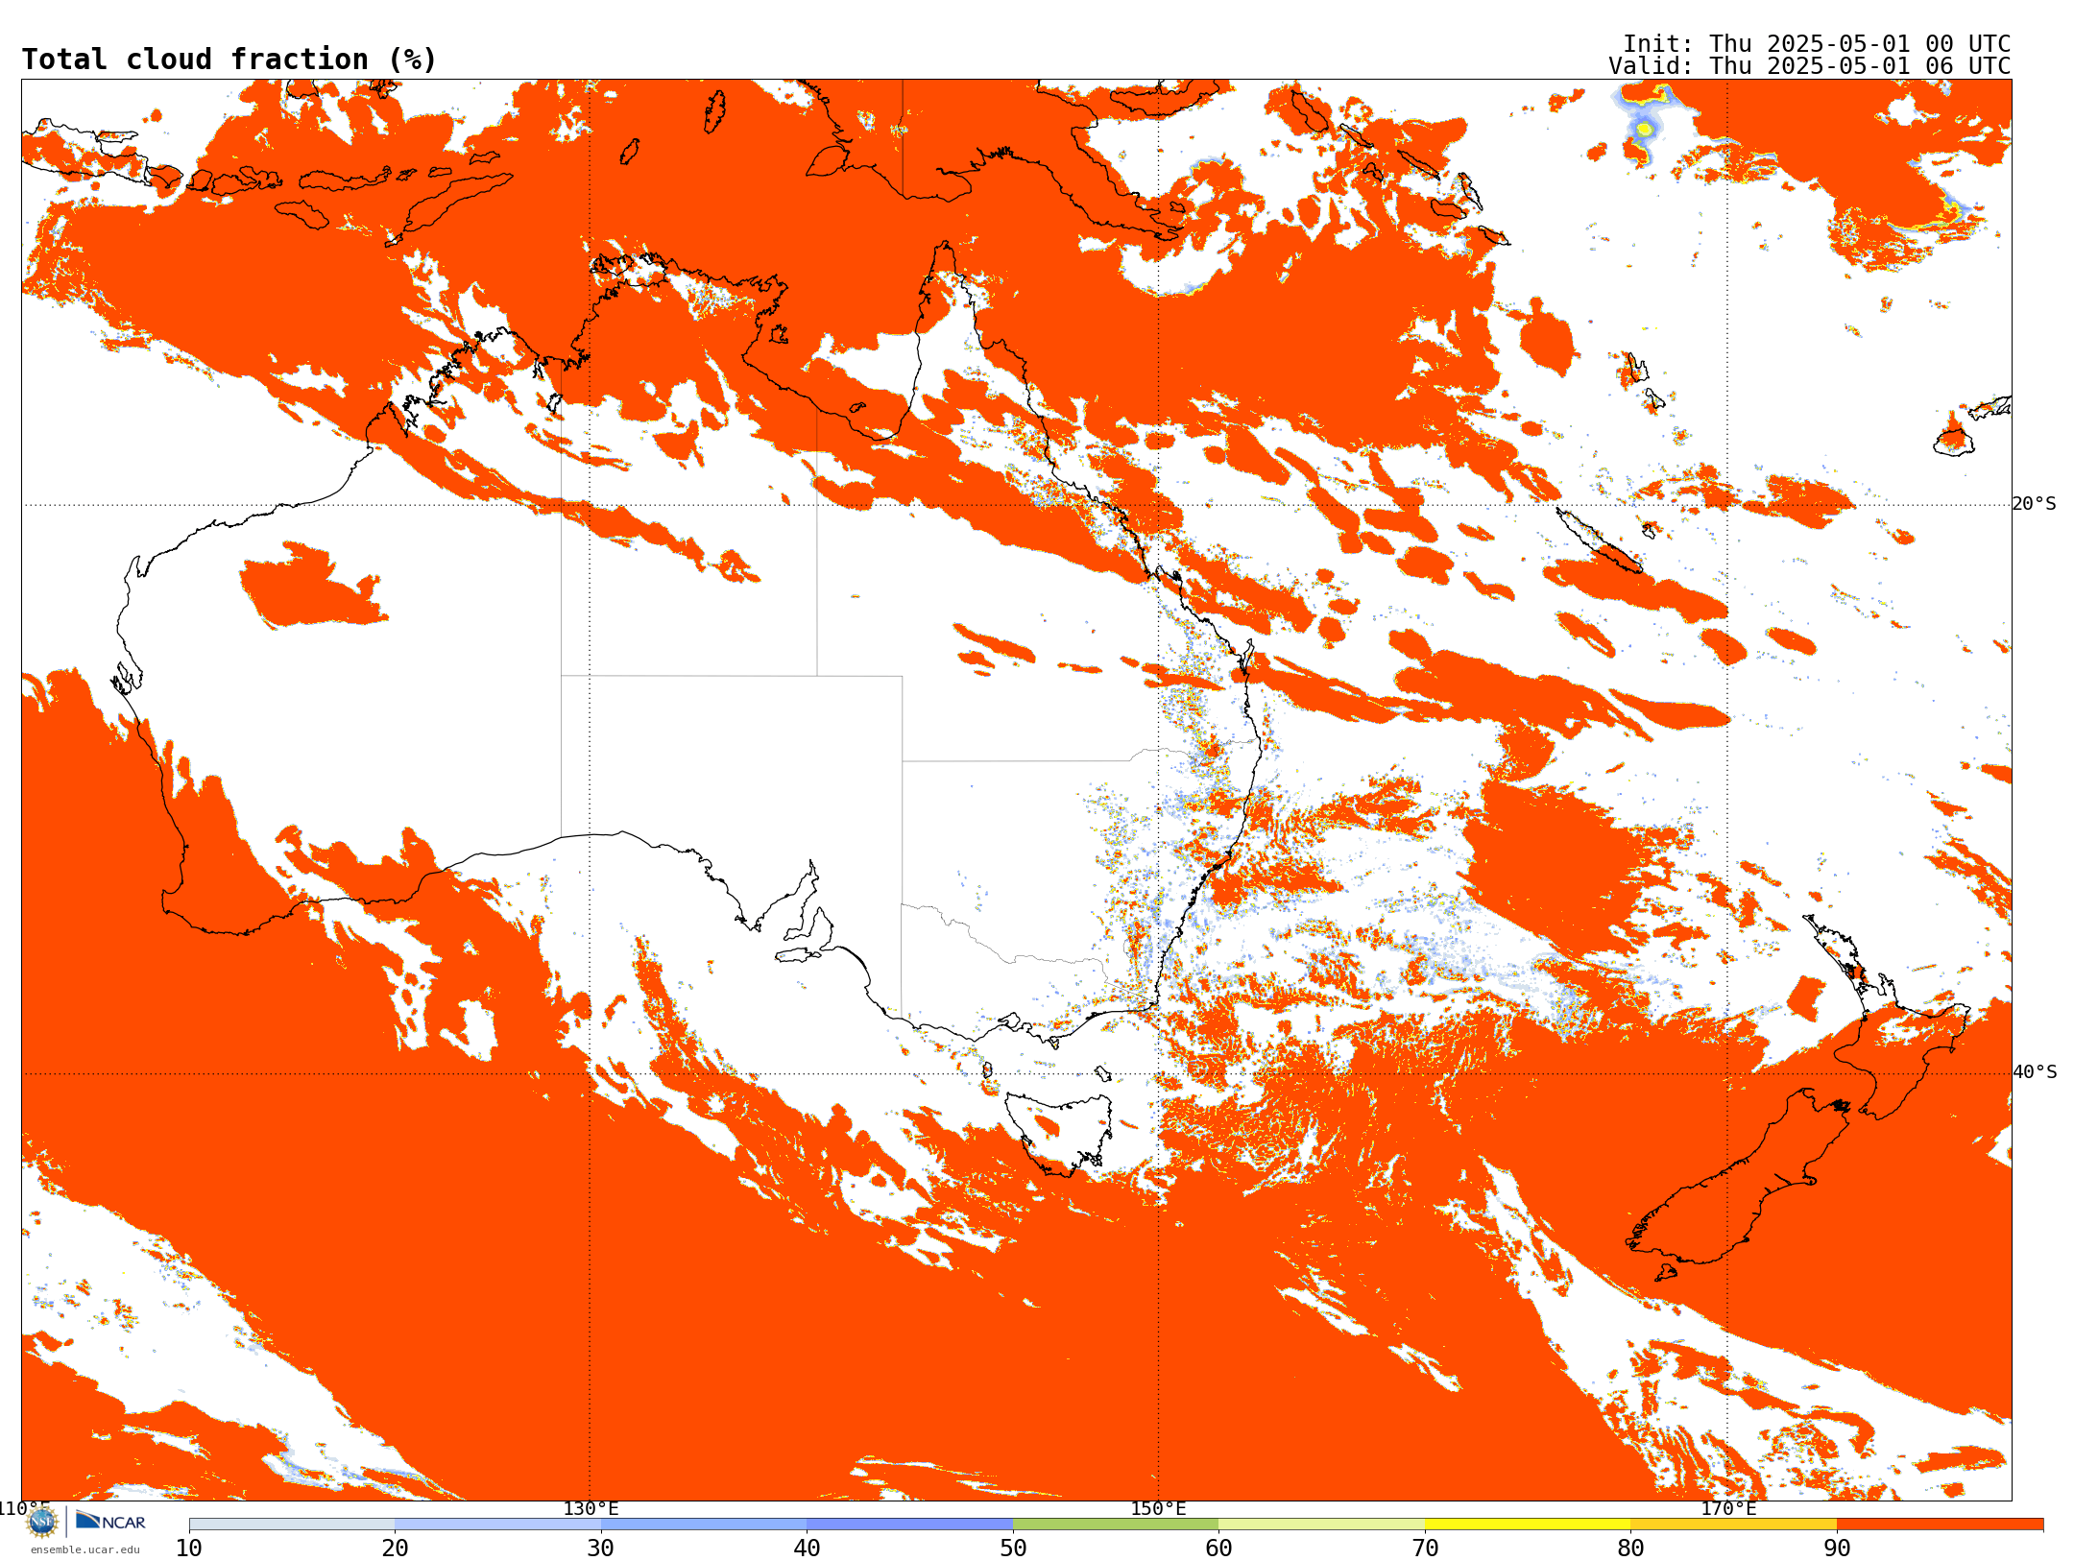Viewport: 2074px width, 1561px height.
Task: Open the ensemble.ucar.edu link text
Action: (85, 1549)
